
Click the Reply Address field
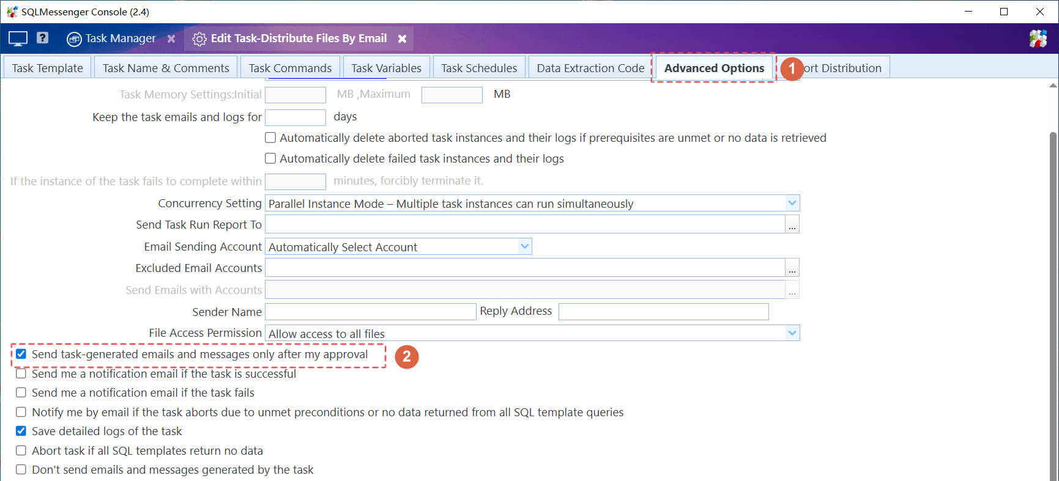(664, 312)
